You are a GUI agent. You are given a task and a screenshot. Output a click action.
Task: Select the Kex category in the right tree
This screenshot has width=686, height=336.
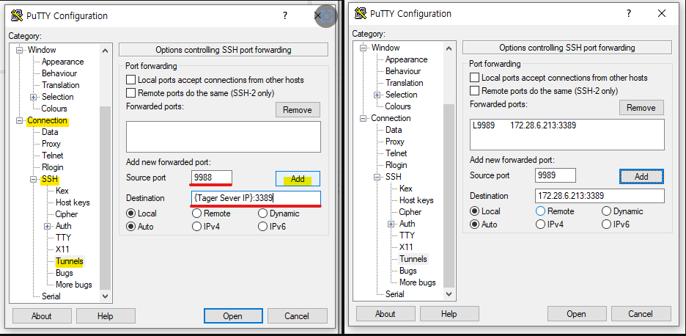click(405, 189)
